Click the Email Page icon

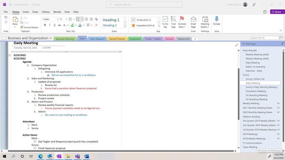click(x=193, y=19)
